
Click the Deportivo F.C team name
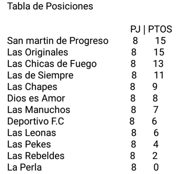(x=36, y=121)
